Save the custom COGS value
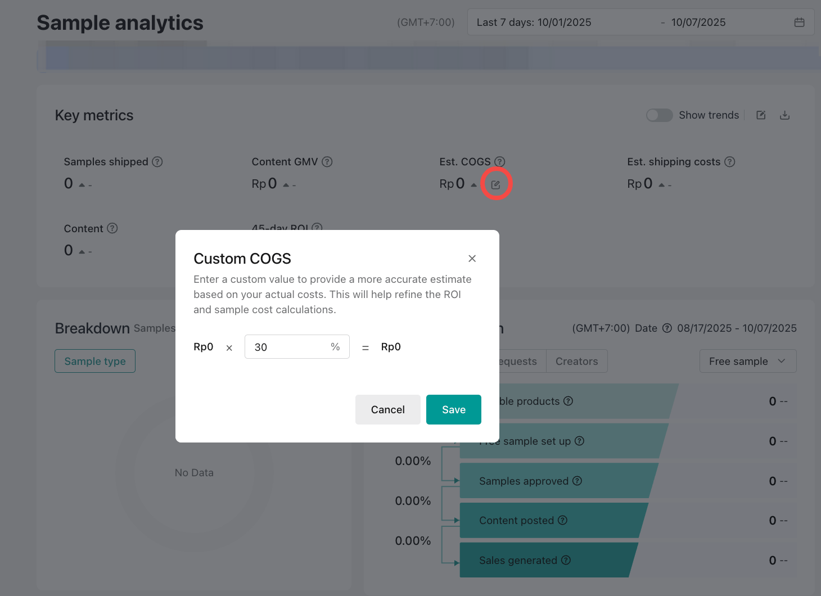The height and width of the screenshot is (596, 821). tap(453, 409)
